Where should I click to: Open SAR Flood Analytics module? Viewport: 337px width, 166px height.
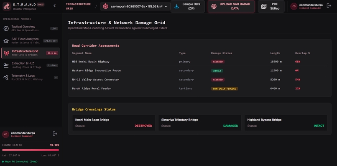31,41
